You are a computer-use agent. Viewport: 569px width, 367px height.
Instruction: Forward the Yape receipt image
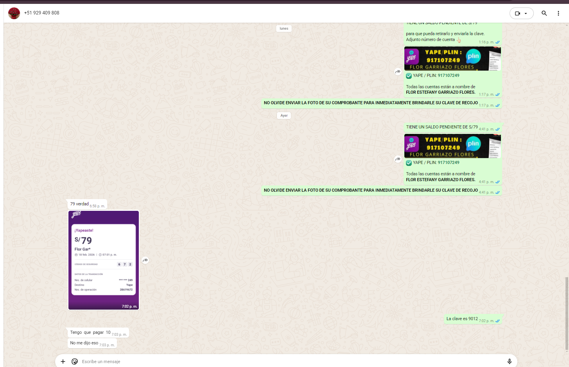point(145,260)
